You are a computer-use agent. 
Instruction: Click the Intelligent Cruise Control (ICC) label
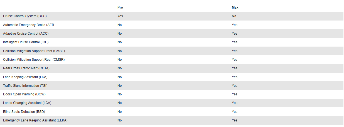(26, 42)
